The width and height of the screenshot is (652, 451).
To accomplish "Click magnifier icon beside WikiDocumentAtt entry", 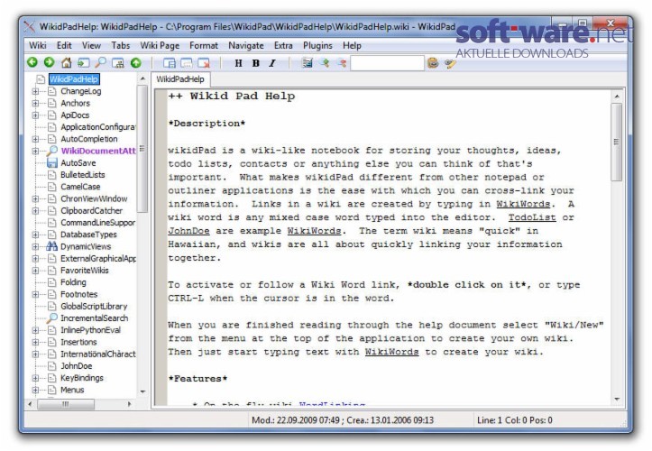I will click(x=52, y=151).
